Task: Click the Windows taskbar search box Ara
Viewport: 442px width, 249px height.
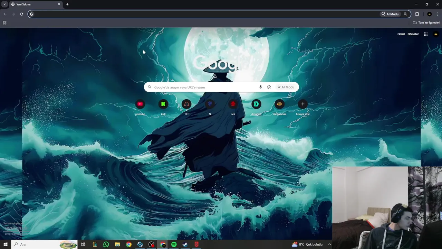Action: tap(44, 245)
